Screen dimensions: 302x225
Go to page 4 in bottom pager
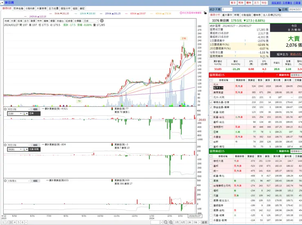click(x=15, y=222)
